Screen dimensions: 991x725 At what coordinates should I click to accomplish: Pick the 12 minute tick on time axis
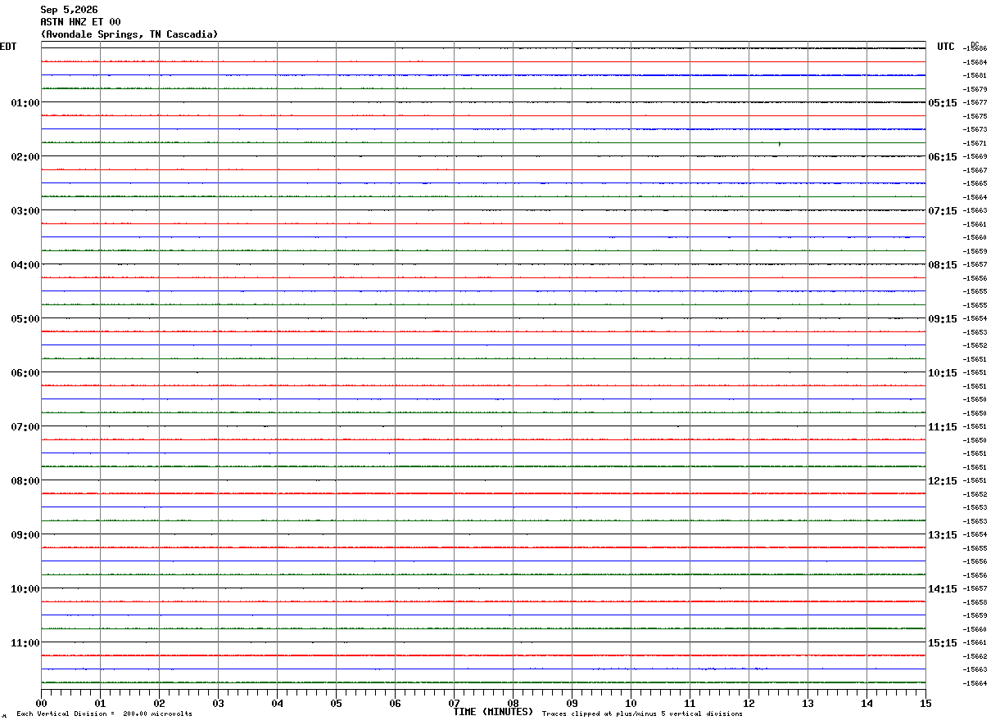pos(749,703)
